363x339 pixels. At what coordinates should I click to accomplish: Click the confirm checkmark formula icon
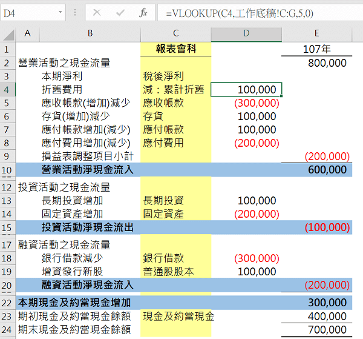(120, 13)
